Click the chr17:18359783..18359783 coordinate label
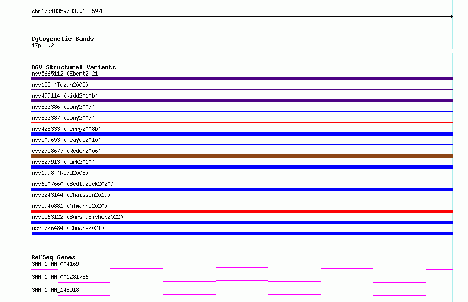468x302 pixels. 69,11
